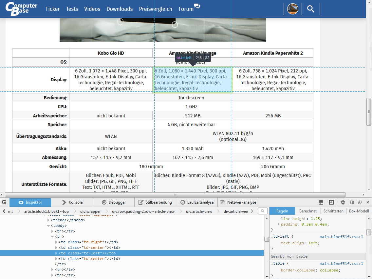Click the page horizontal scrollbar thumb
This screenshot has height=279, width=372.
click(175, 195)
